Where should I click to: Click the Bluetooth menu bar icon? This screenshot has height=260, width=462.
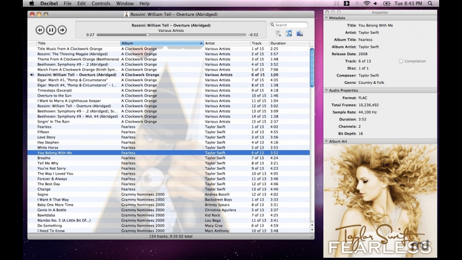(357, 4)
